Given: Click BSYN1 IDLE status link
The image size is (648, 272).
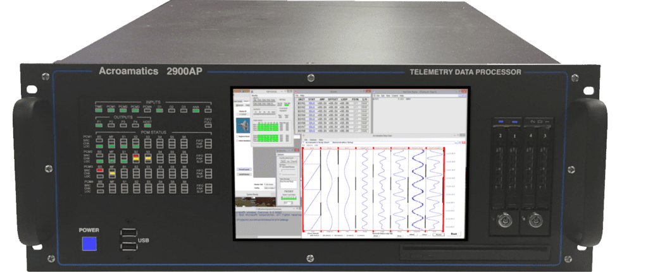Looking at the screenshot, I should click(311, 103).
